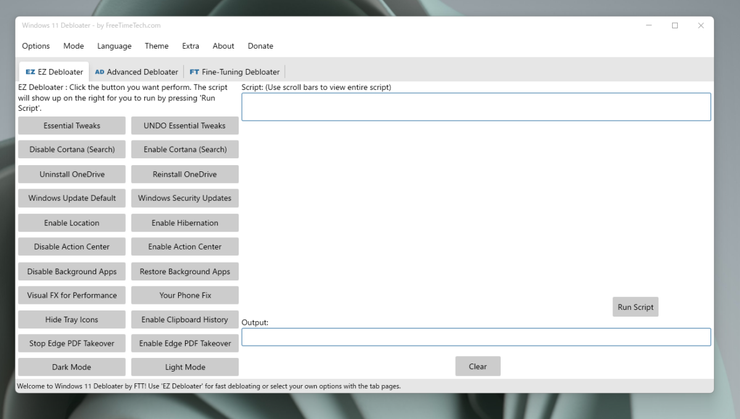Clear the output with Clear button
The width and height of the screenshot is (740, 419).
(478, 366)
